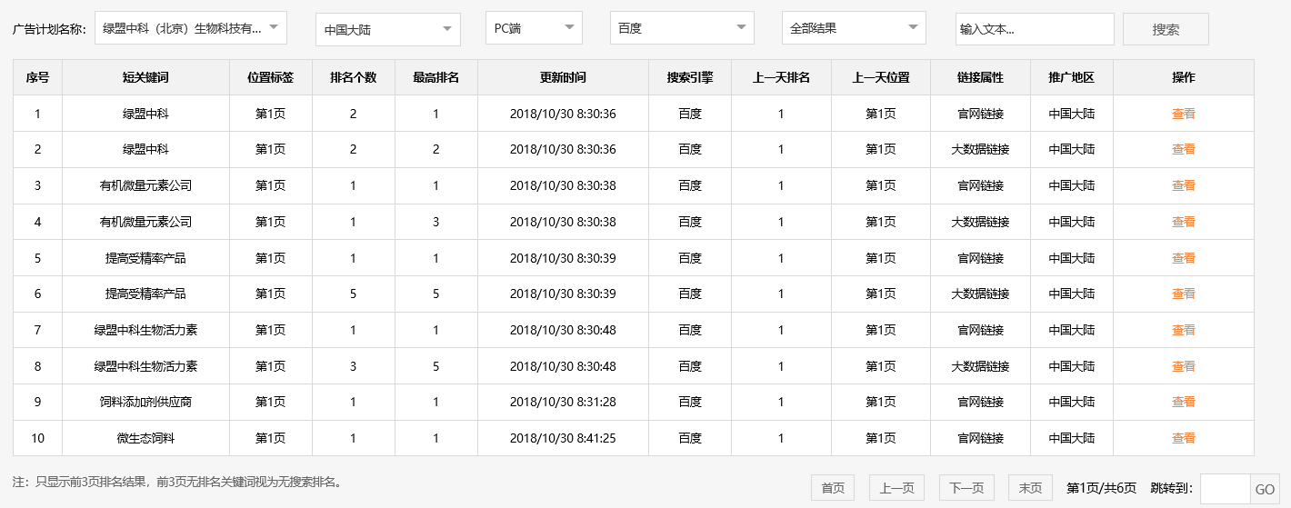Click the 搜索引擎 column header

690,77
